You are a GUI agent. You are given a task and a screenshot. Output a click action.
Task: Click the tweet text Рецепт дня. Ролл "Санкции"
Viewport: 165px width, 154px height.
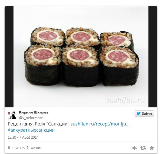pyautogui.click(x=39, y=124)
